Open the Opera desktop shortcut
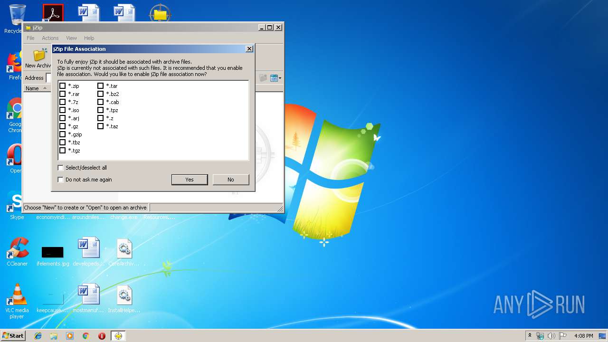 [14, 159]
